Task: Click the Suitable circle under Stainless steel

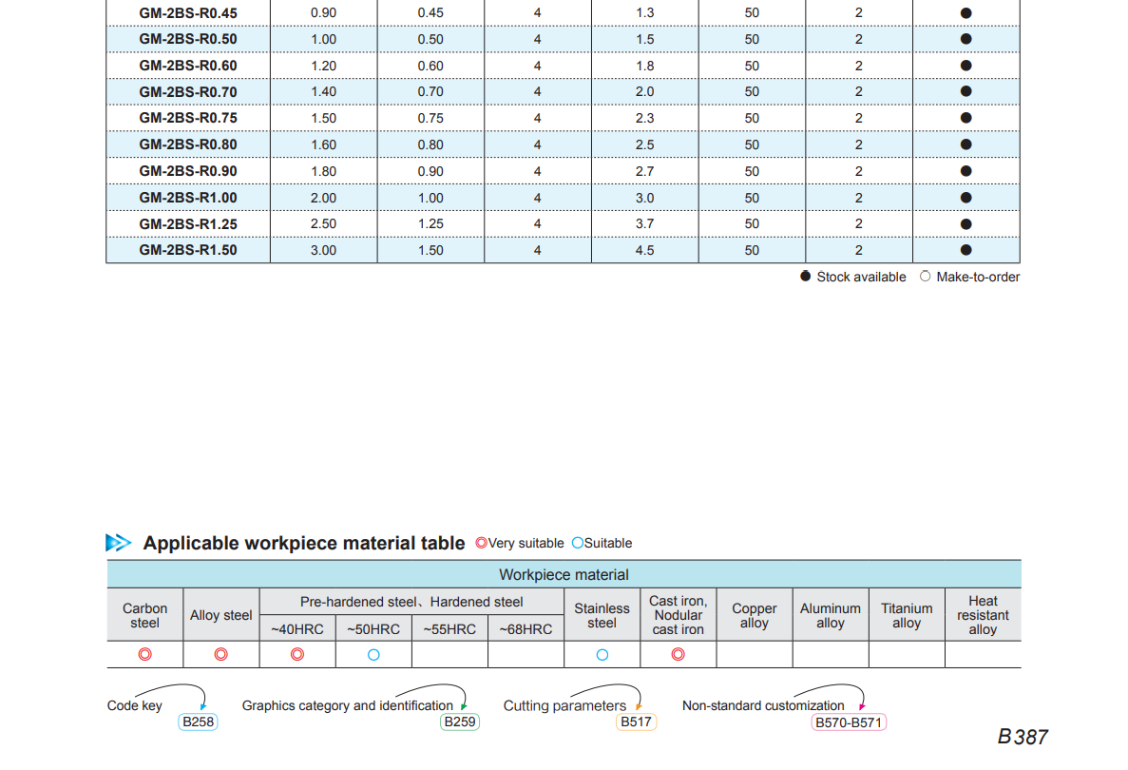Action: tap(602, 654)
